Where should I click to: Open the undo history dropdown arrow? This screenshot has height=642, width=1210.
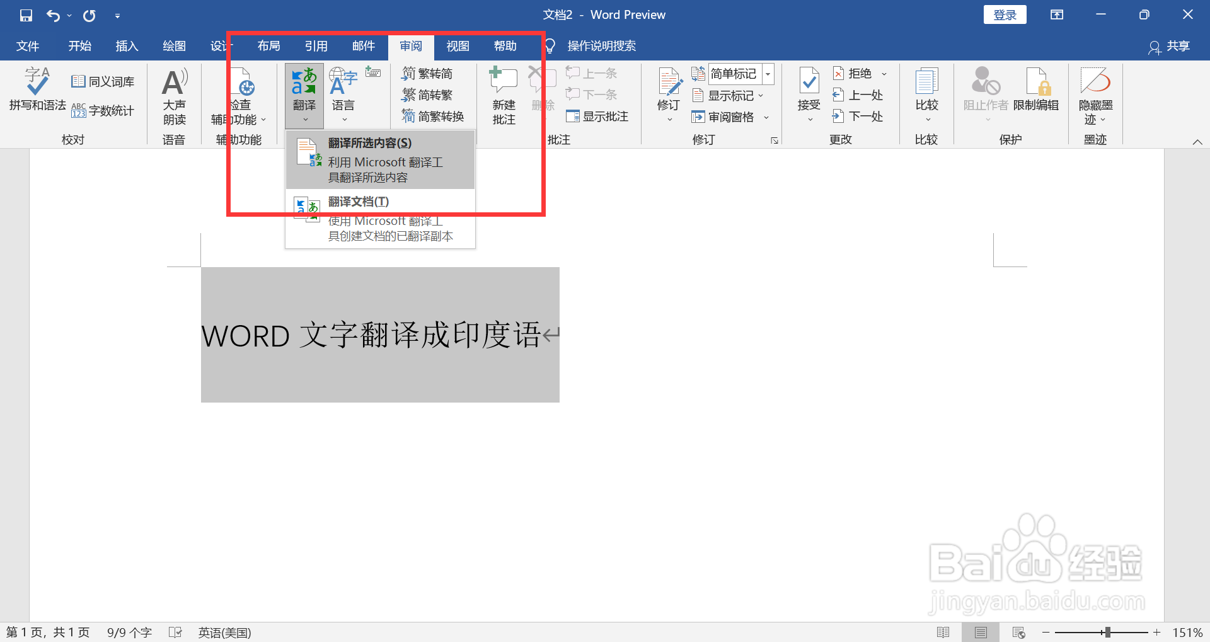tap(69, 16)
